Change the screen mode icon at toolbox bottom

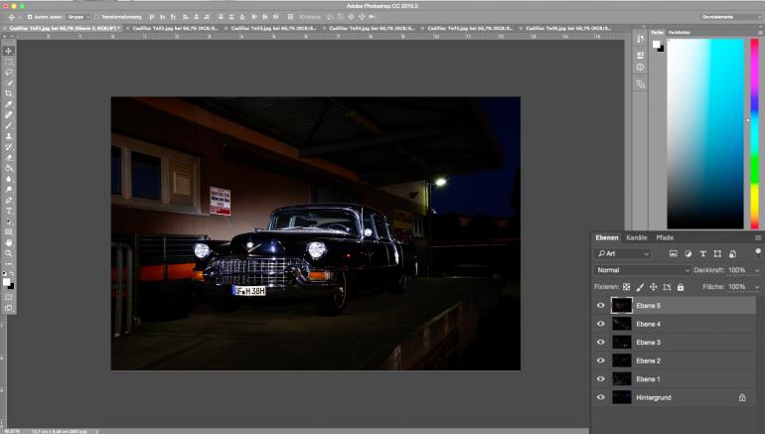pyautogui.click(x=9, y=308)
